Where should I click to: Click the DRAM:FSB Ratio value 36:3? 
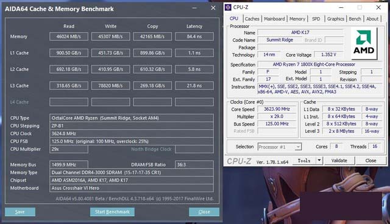(x=194, y=164)
